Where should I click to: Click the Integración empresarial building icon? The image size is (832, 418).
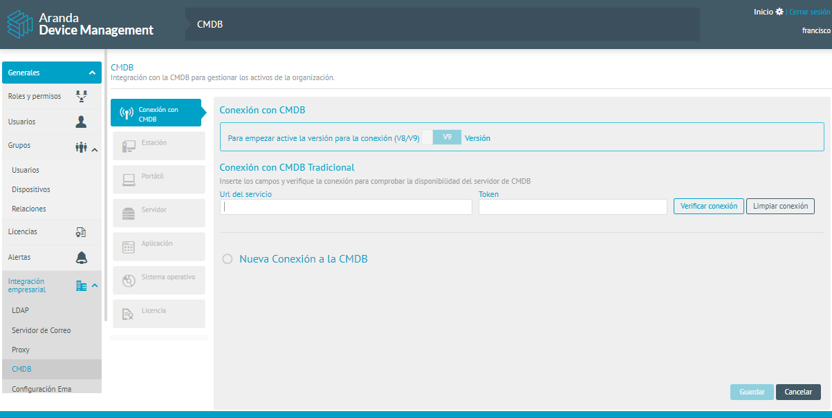coord(81,285)
